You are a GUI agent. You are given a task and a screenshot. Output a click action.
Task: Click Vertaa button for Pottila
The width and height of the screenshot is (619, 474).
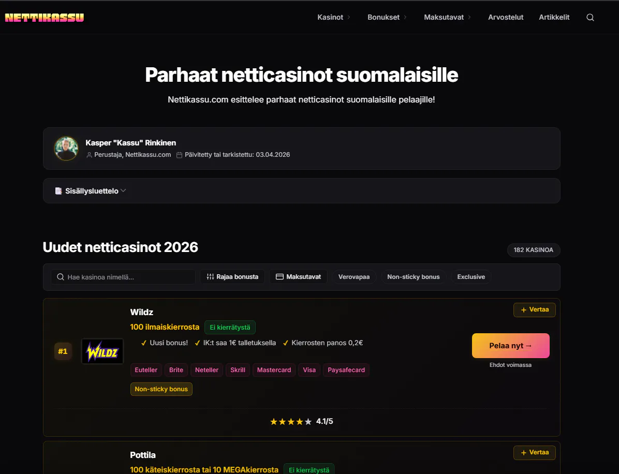535,453
